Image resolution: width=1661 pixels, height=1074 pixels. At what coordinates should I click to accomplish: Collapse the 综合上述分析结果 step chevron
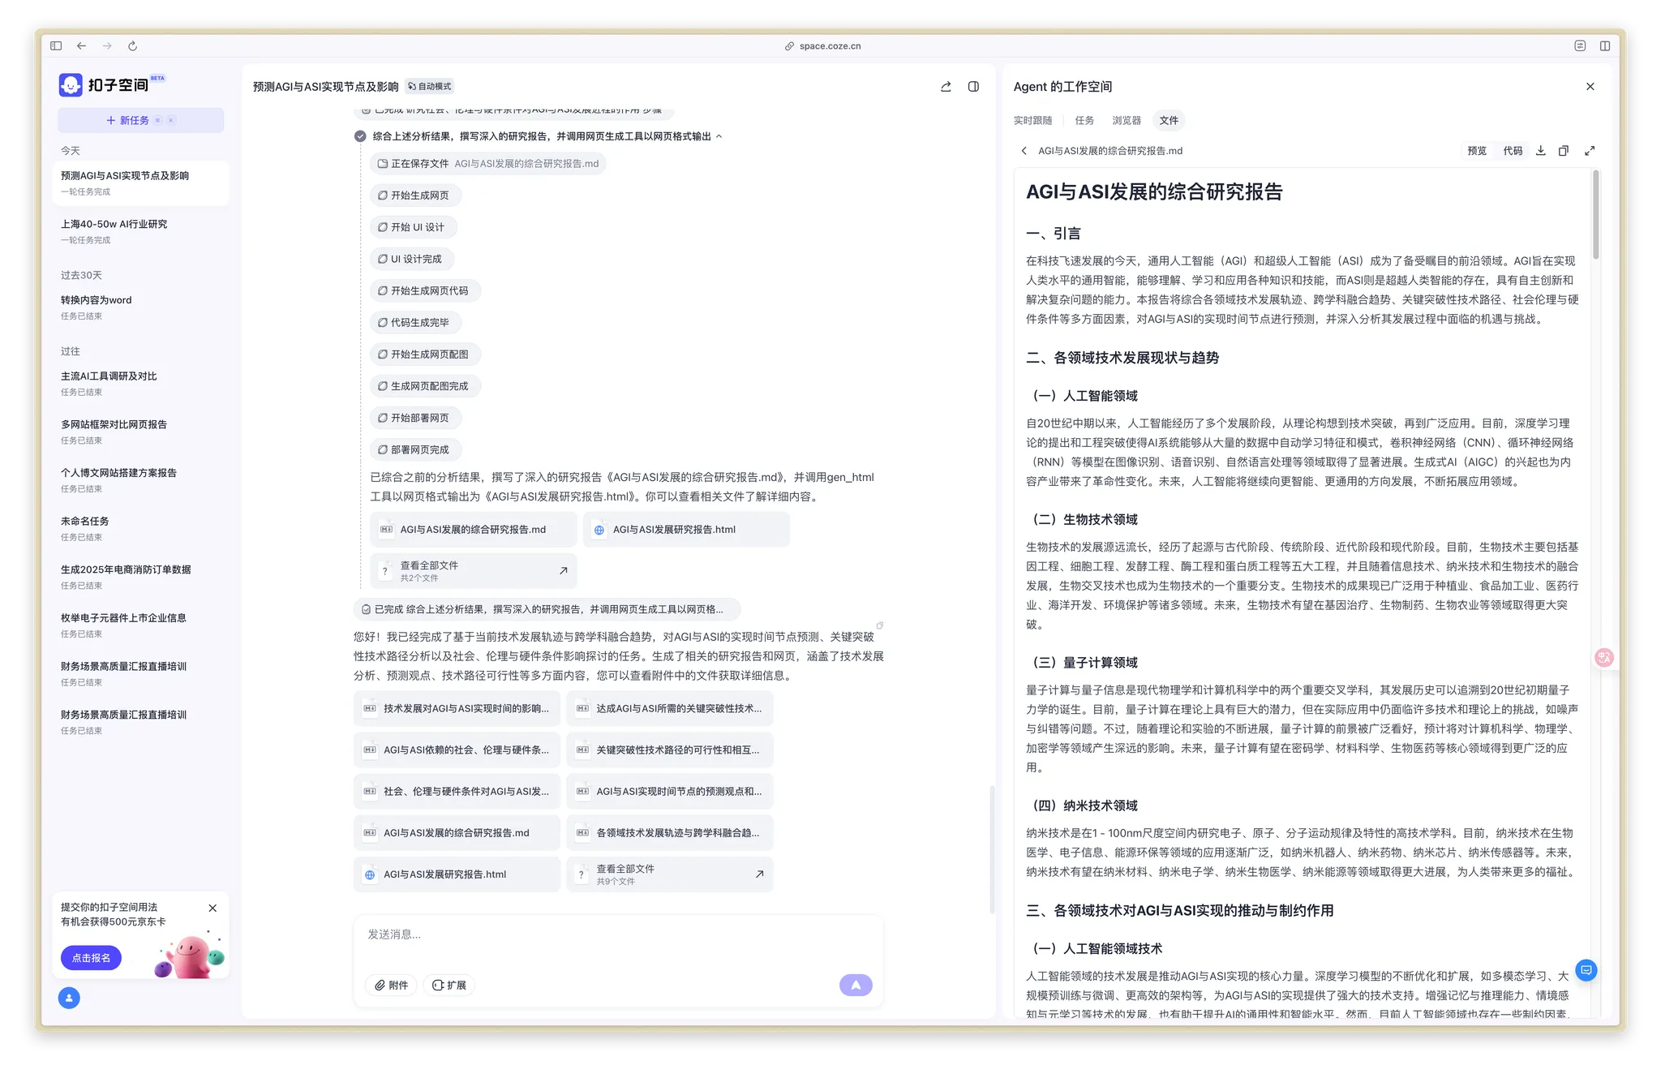tap(719, 136)
